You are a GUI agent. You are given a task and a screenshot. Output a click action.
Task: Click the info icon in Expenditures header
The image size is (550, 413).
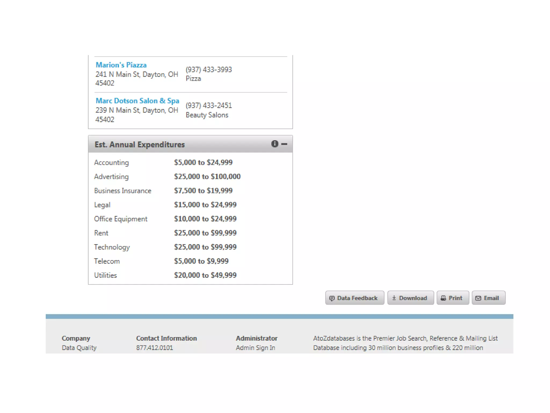pyautogui.click(x=274, y=144)
